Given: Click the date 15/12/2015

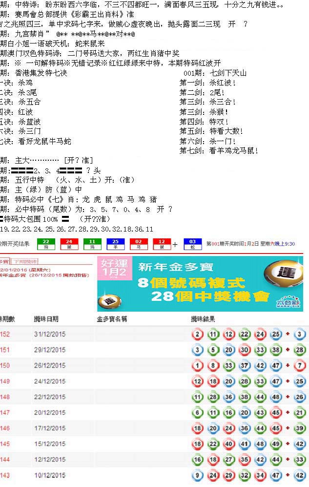Looking at the screenshot, I should click(x=50, y=444).
